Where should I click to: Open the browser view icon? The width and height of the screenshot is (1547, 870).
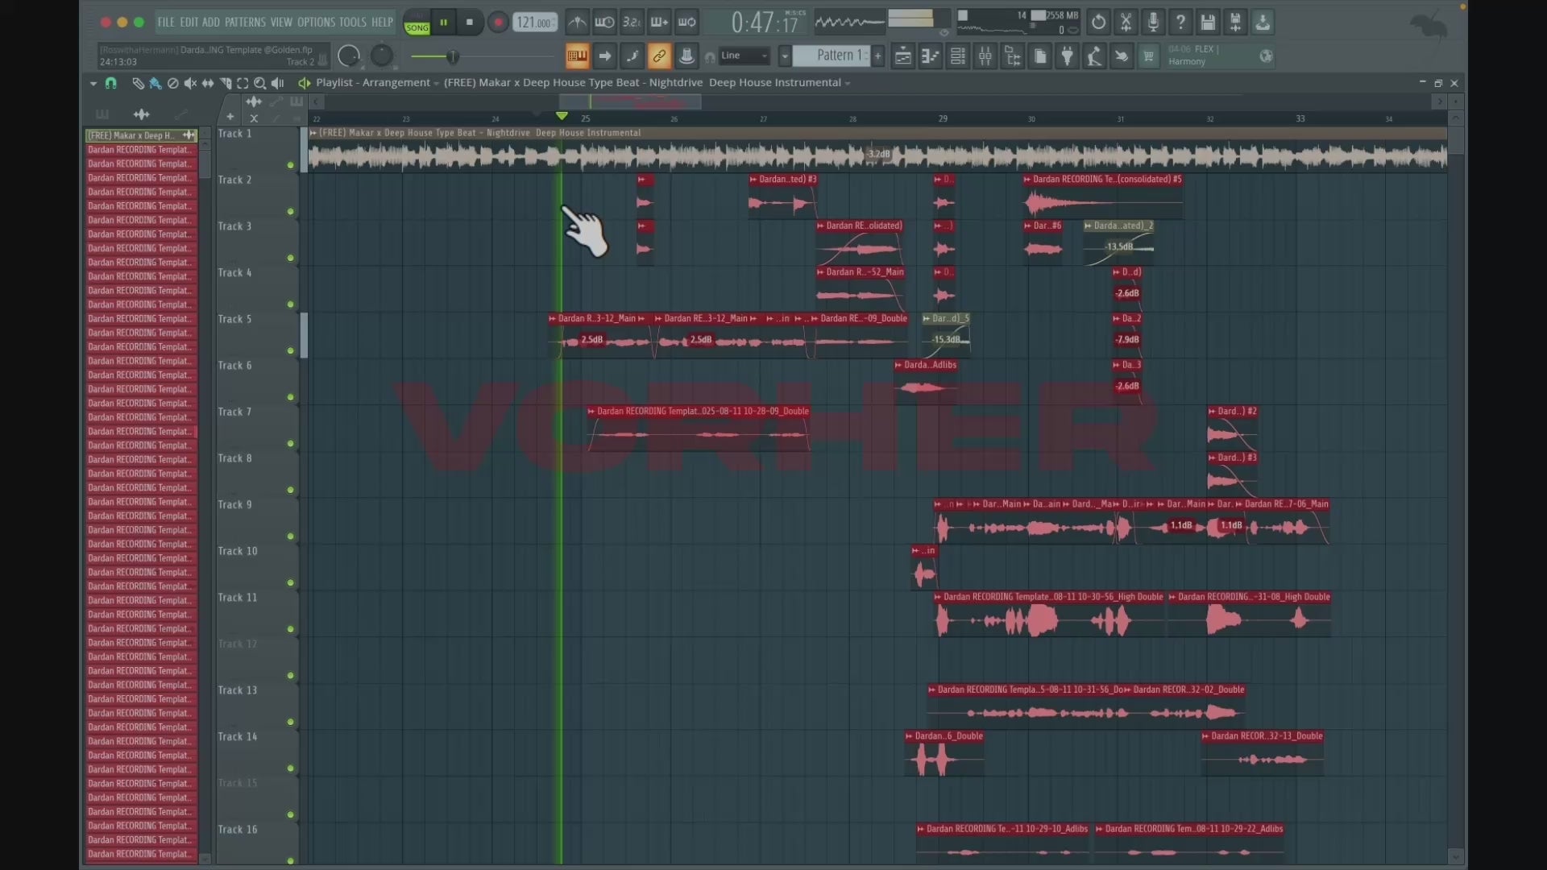1013,56
